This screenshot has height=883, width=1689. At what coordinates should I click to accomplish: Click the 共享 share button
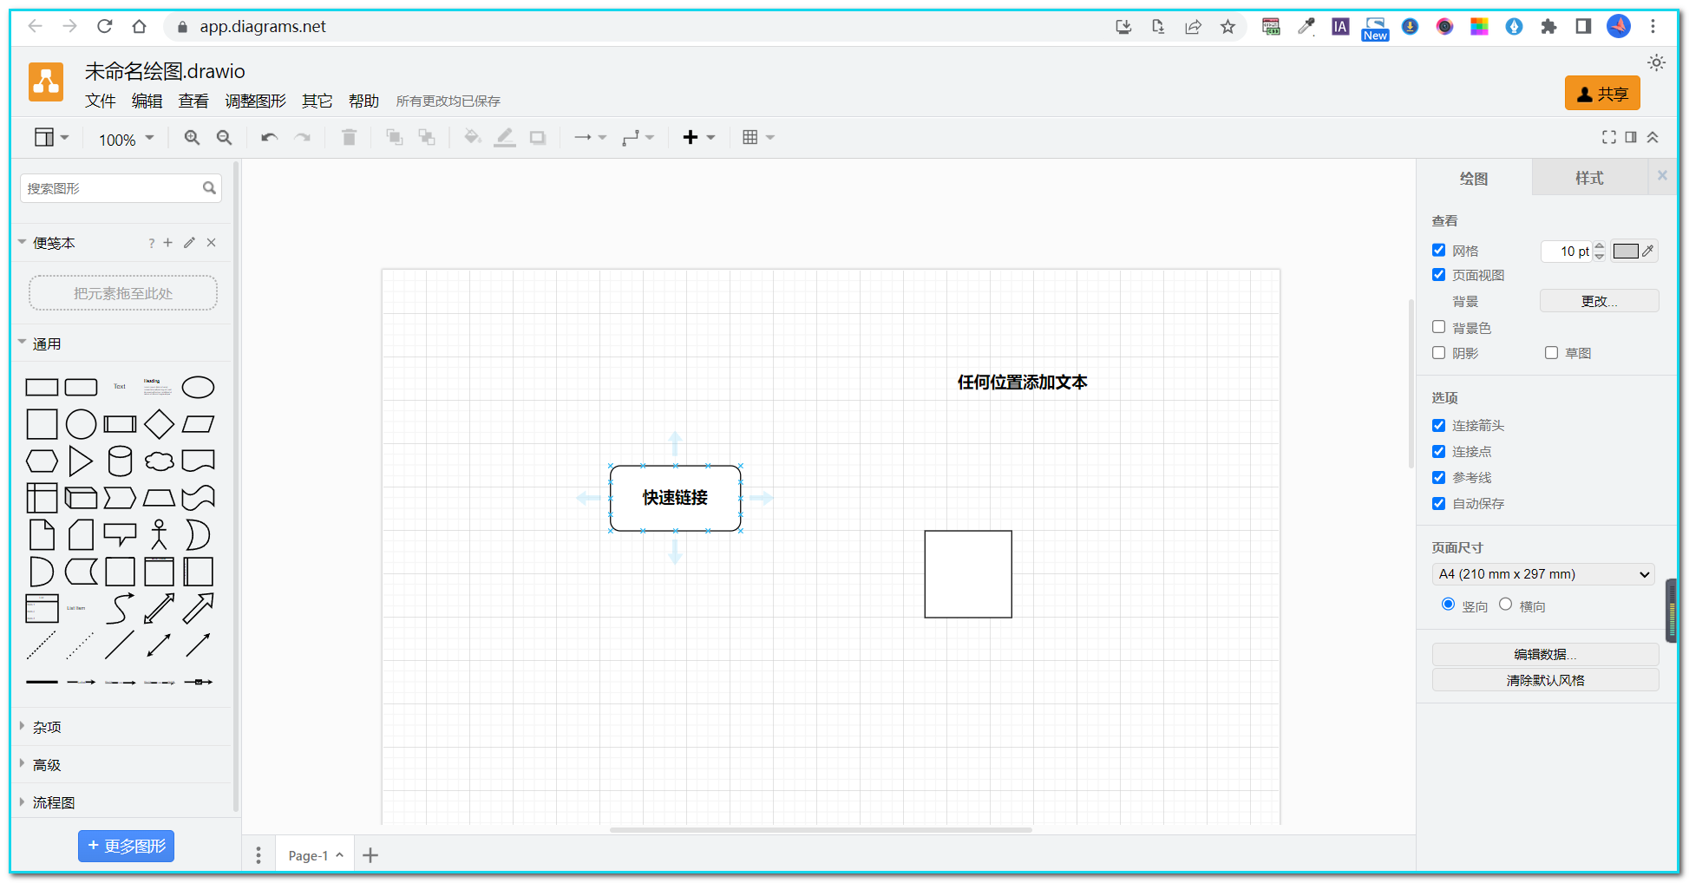click(x=1602, y=94)
